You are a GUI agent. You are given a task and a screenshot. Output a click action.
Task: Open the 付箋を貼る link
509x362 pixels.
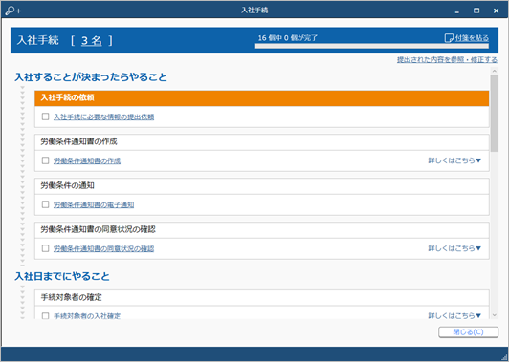coord(472,38)
